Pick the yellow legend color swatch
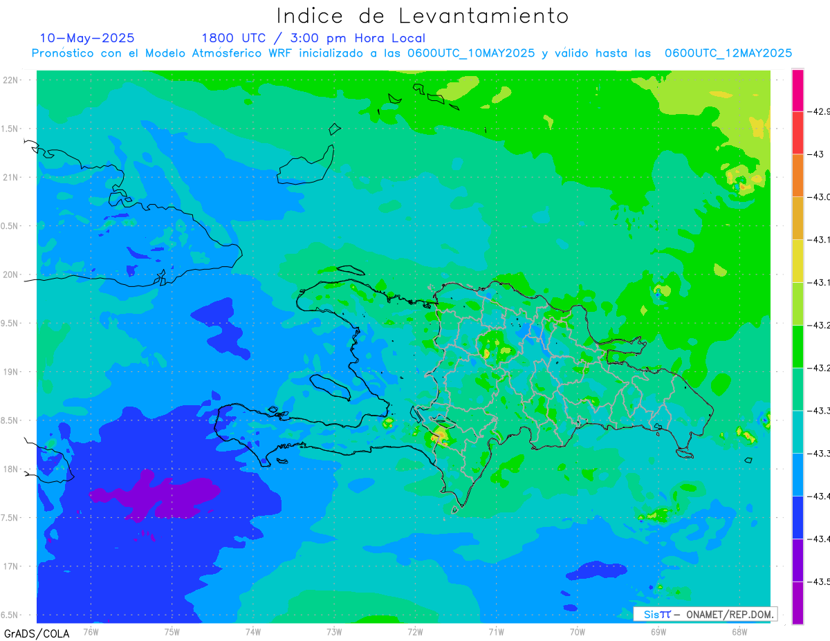 coord(797,261)
